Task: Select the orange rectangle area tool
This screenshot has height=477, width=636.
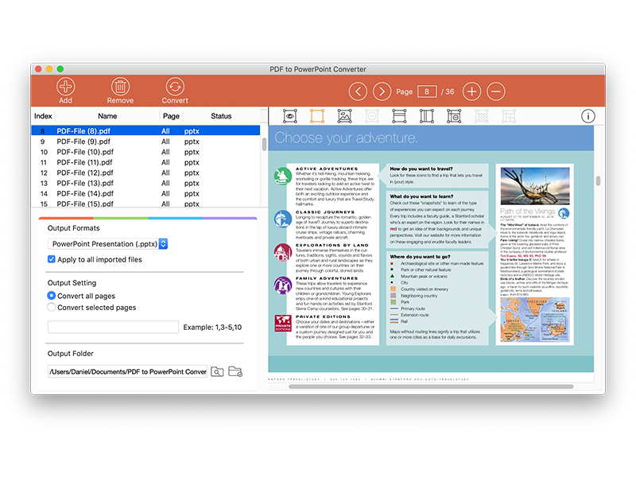Action: pyautogui.click(x=317, y=116)
